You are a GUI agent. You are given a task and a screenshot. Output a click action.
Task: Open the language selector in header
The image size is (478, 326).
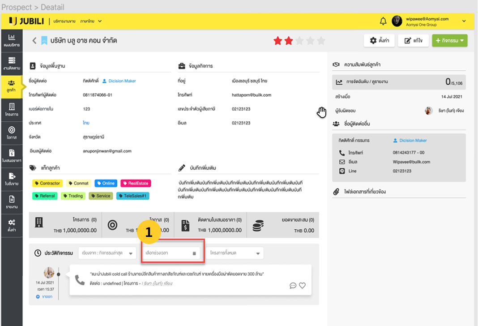(x=91, y=21)
